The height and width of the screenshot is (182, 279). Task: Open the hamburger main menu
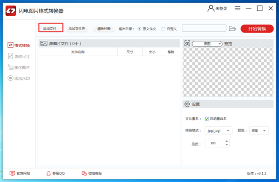click(x=237, y=8)
